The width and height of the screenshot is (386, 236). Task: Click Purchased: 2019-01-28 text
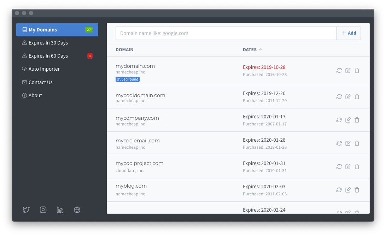pyautogui.click(x=265, y=147)
